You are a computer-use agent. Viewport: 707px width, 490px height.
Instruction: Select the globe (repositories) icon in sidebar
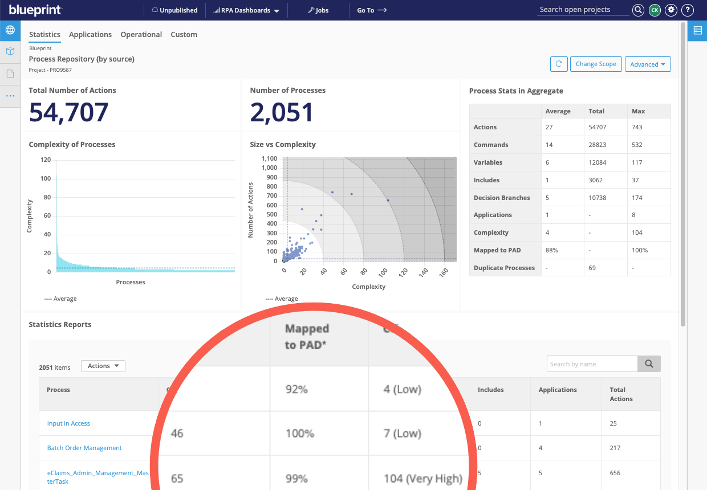(10, 30)
